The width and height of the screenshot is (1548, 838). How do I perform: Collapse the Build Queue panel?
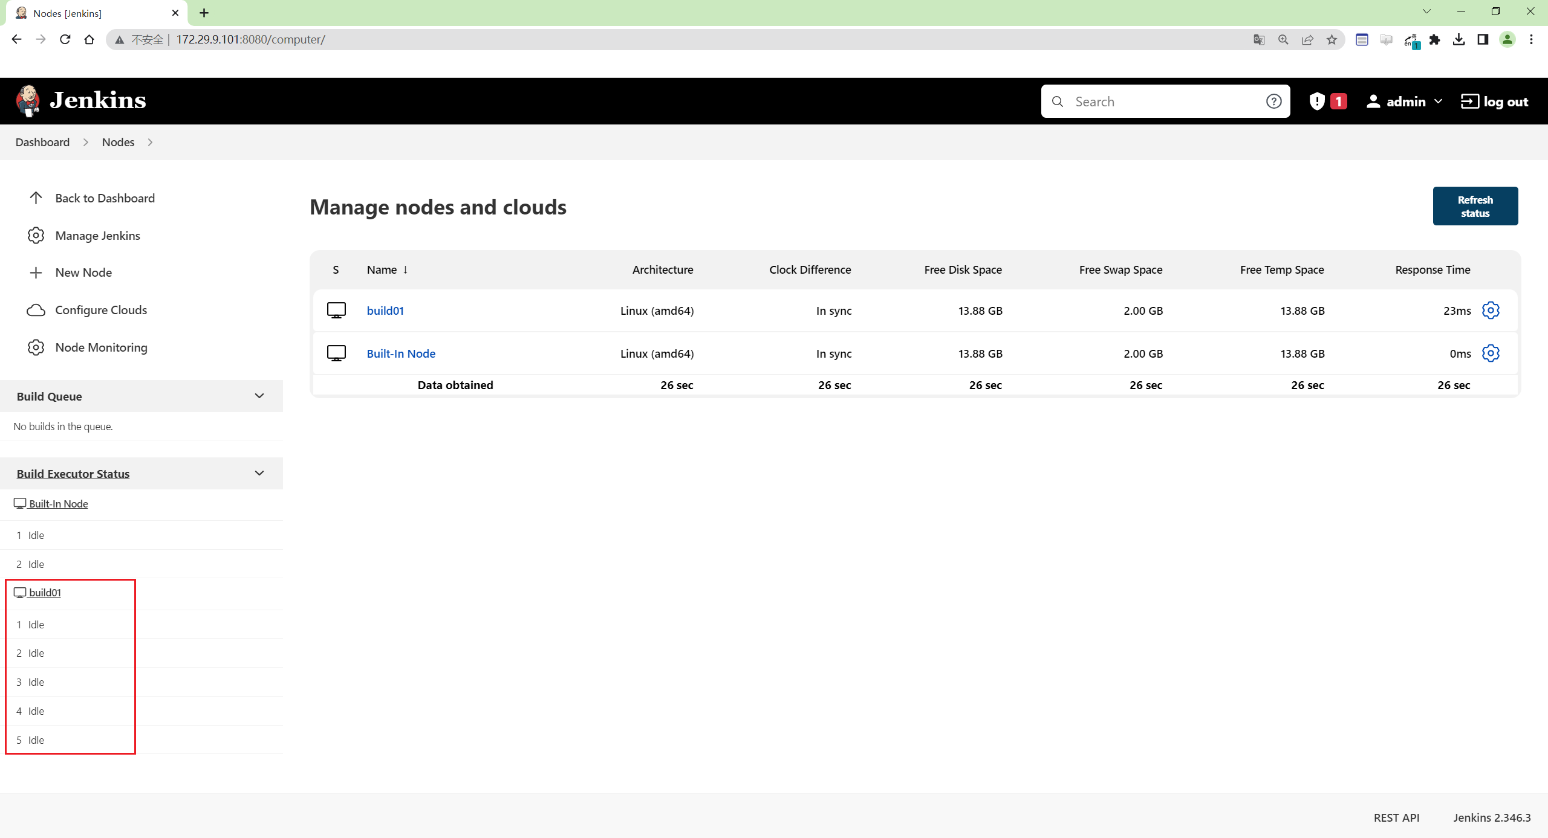pos(259,396)
